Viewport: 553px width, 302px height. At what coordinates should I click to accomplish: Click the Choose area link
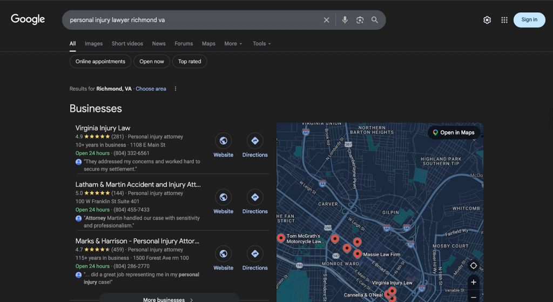151,89
